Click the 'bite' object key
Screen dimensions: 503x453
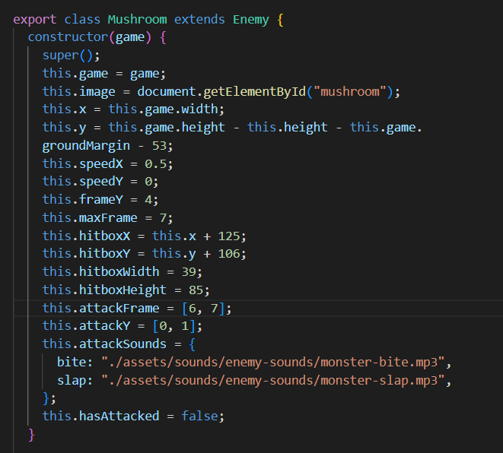coord(72,363)
